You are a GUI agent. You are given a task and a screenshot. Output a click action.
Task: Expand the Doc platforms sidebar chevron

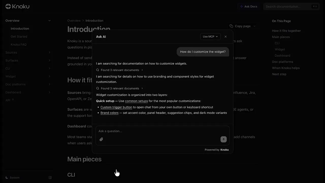pos(50,84)
